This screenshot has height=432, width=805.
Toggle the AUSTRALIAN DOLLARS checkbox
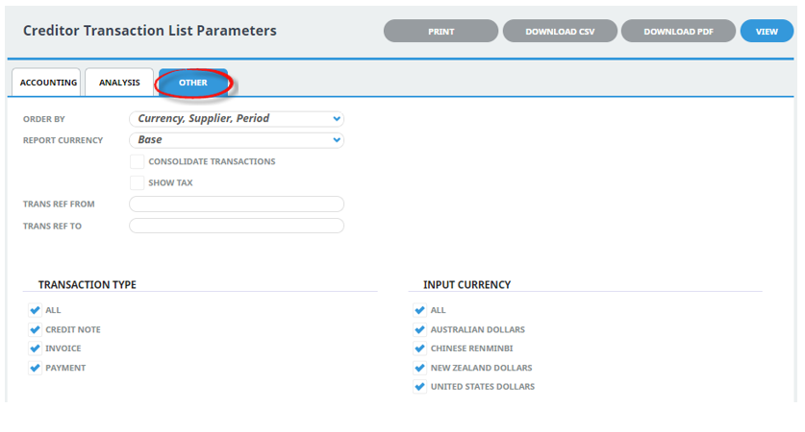point(420,329)
